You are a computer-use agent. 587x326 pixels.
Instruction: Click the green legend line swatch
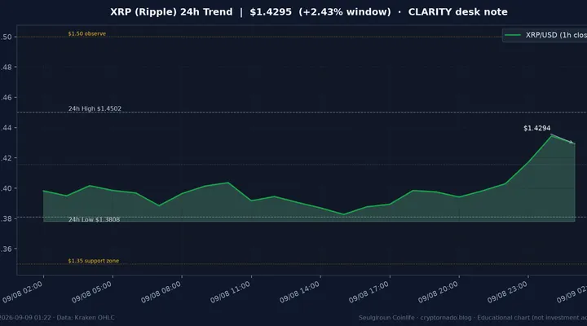point(513,35)
